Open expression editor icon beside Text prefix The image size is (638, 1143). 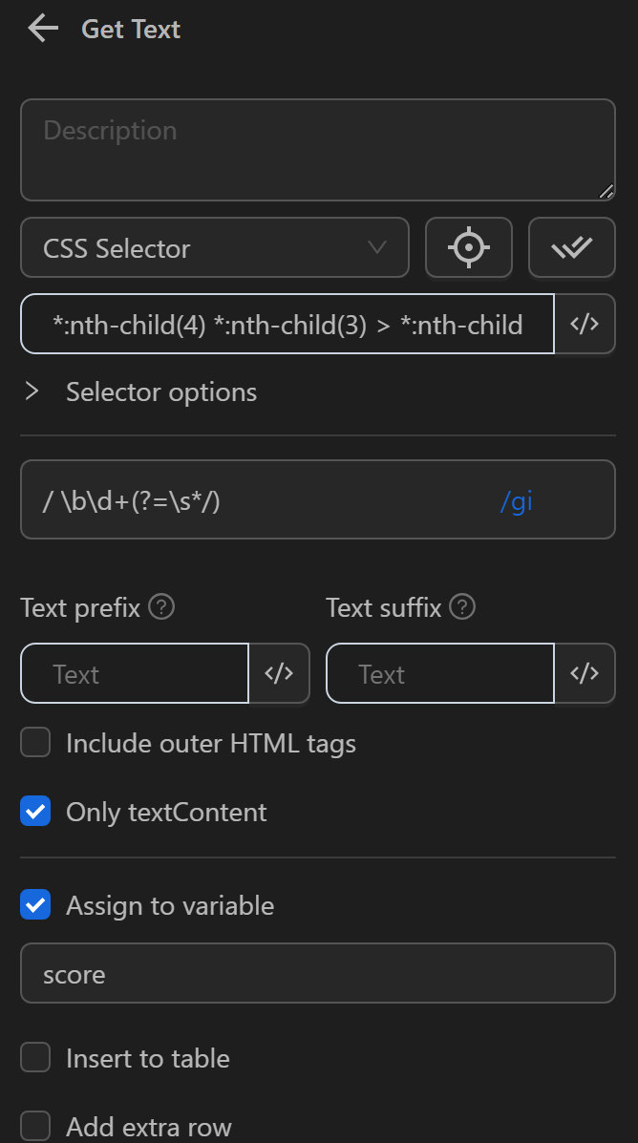pyautogui.click(x=280, y=673)
